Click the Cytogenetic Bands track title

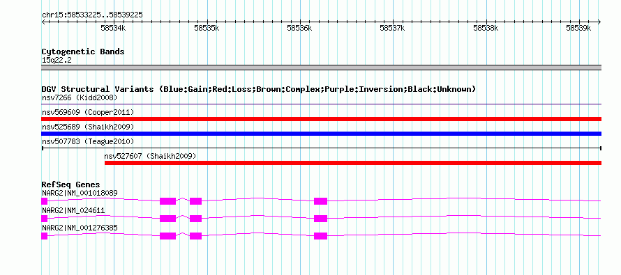(83, 52)
